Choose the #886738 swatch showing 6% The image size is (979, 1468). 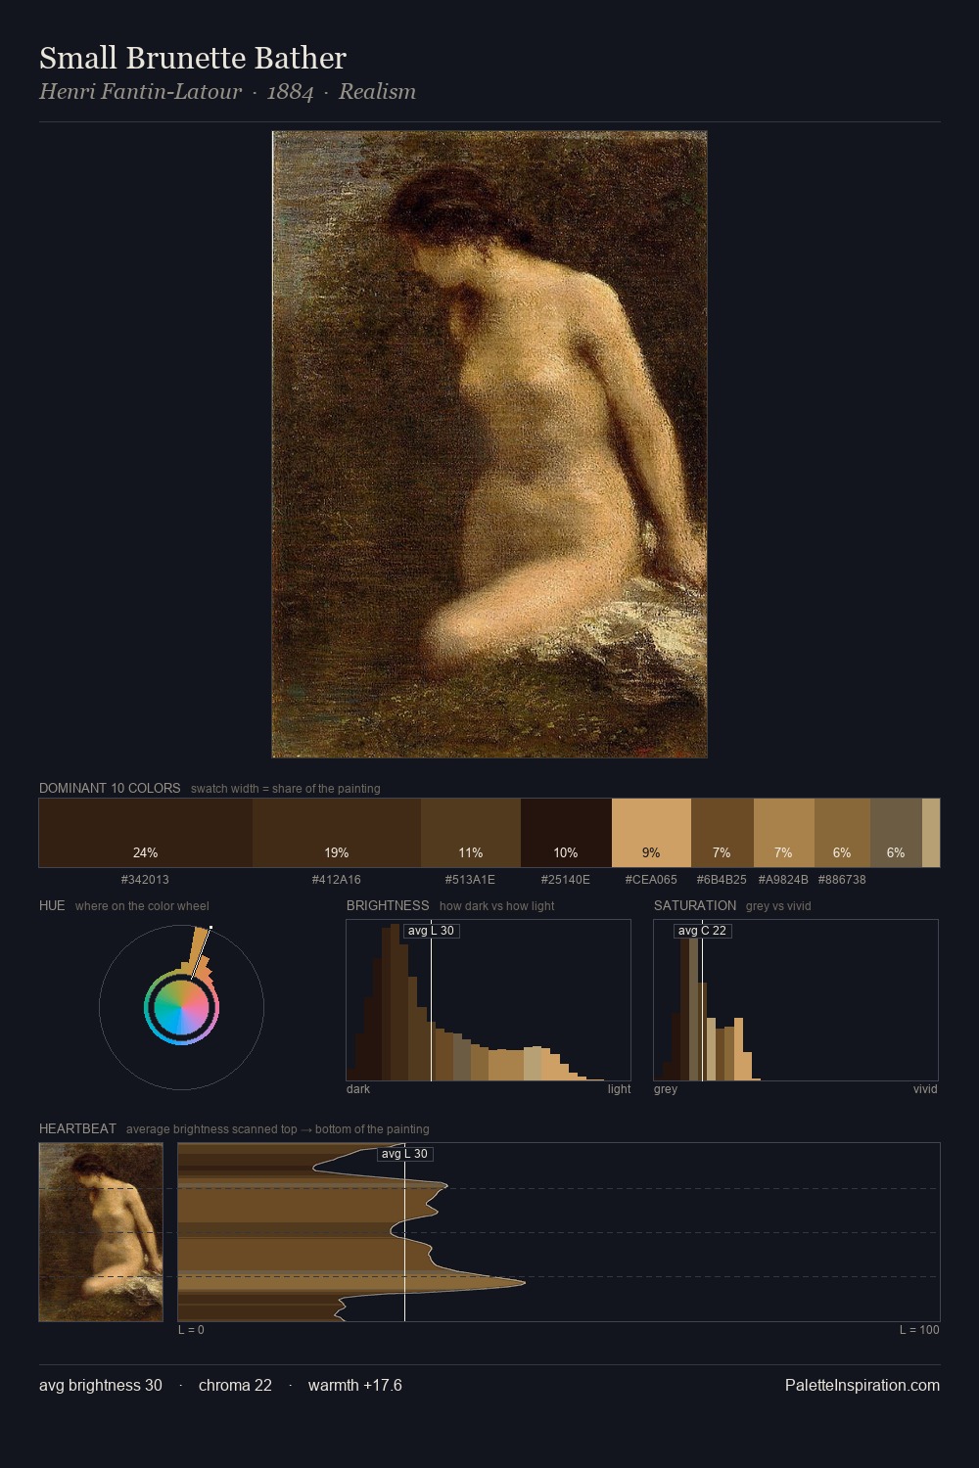point(842,833)
